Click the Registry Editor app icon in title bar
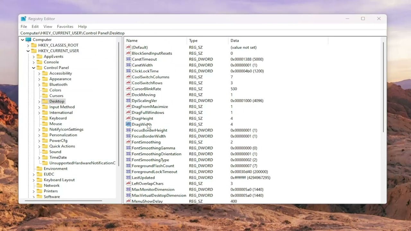The height and width of the screenshot is (231, 411). pos(23,19)
